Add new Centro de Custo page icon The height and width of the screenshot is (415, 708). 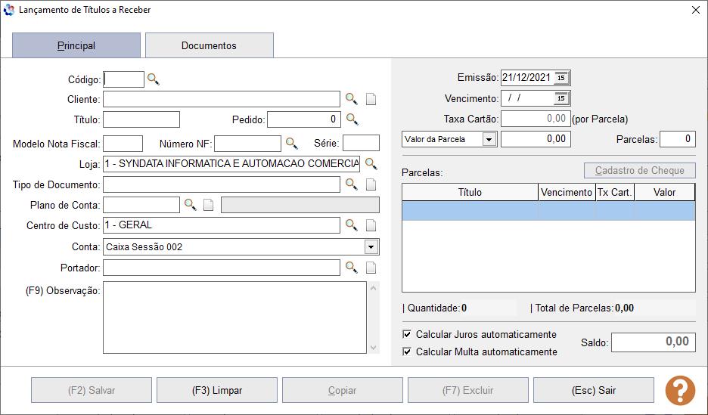pos(371,225)
